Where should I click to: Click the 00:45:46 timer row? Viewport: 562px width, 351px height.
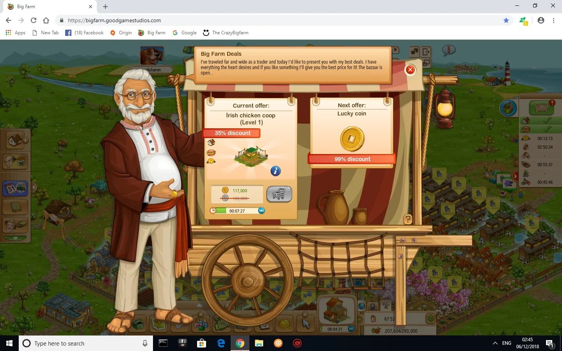coord(540,182)
